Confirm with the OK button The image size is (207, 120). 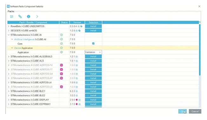183,111
